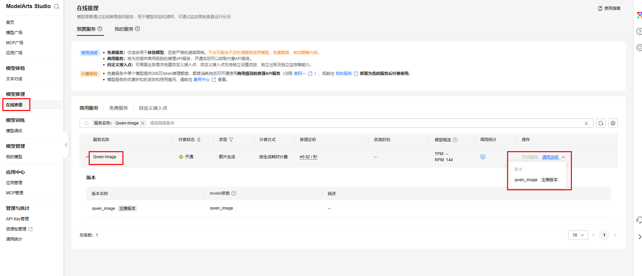
Task: Open API Key管理 in sidebar
Action: pyautogui.click(x=18, y=219)
